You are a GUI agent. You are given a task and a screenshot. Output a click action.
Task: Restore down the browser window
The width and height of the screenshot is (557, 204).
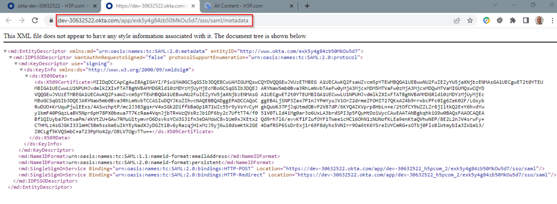pos(533,5)
